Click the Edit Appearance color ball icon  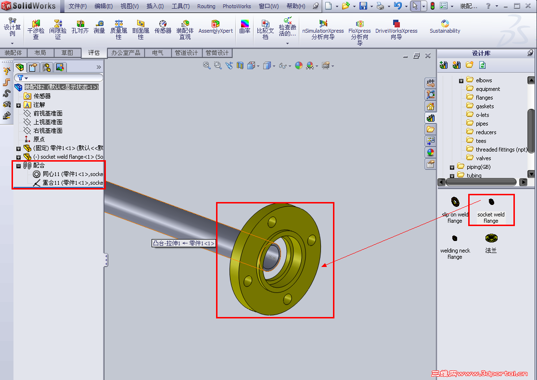coord(299,65)
